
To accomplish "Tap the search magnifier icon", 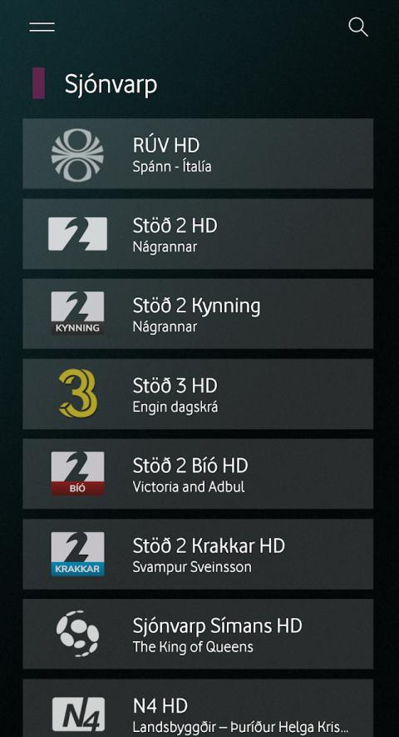I will 358,27.
